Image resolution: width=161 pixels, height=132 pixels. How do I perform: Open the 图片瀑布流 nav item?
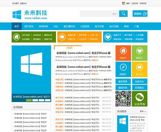pyautogui.click(x=69, y=26)
